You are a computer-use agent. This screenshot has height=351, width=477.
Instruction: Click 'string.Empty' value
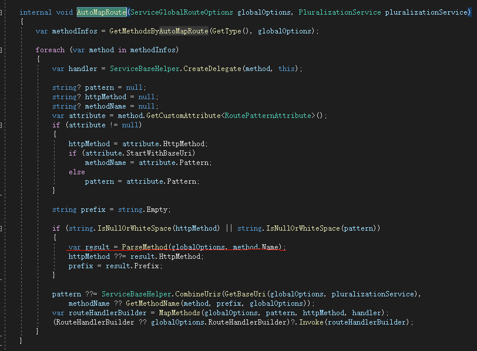click(143, 210)
